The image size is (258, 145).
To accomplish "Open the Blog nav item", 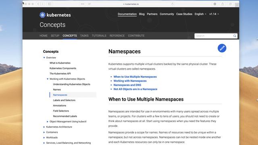I will pos(141,14).
